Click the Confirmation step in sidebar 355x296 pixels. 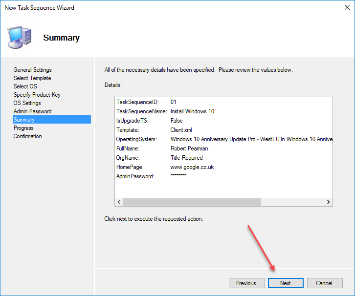pyautogui.click(x=28, y=136)
